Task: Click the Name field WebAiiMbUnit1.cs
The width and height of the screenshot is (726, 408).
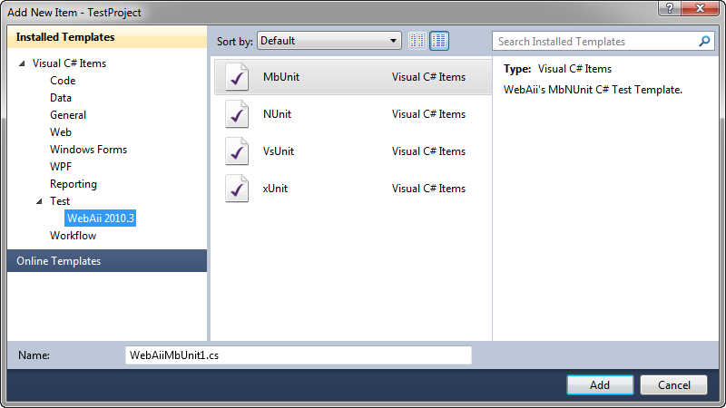Action: click(x=299, y=355)
